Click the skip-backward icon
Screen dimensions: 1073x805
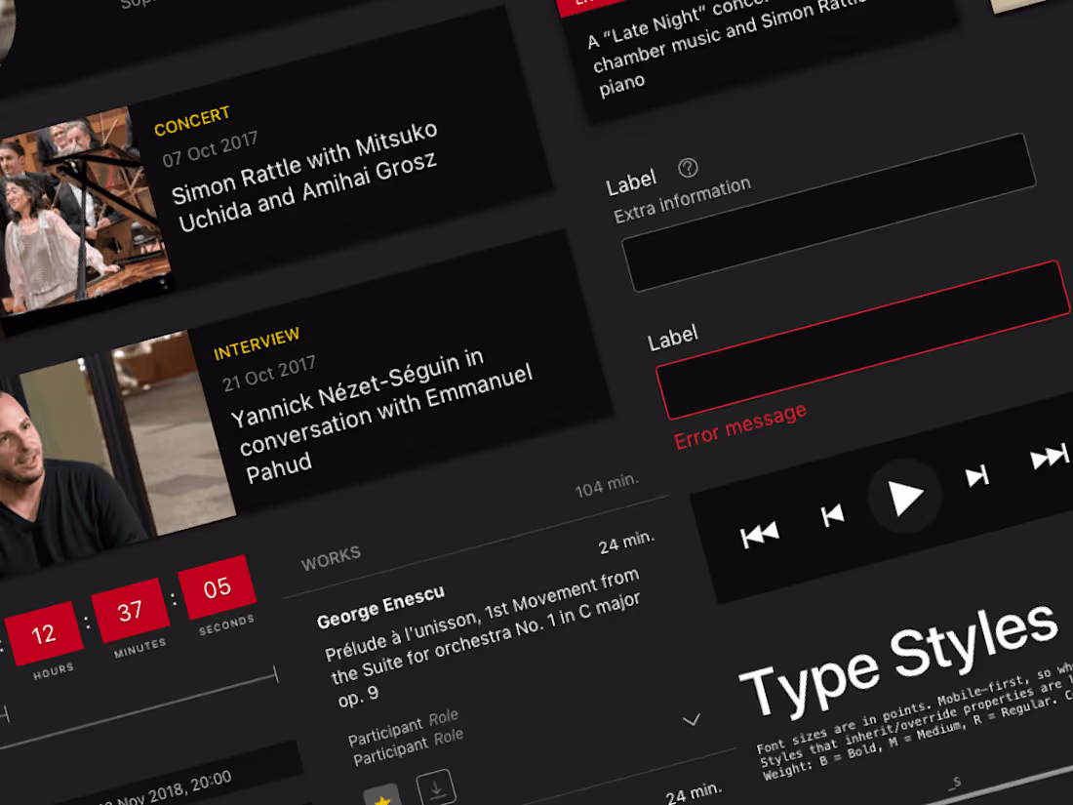[x=835, y=512]
